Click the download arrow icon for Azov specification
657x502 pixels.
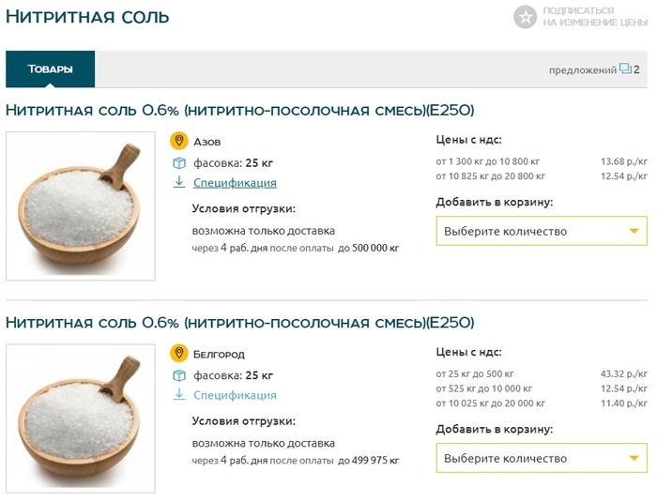[179, 183]
